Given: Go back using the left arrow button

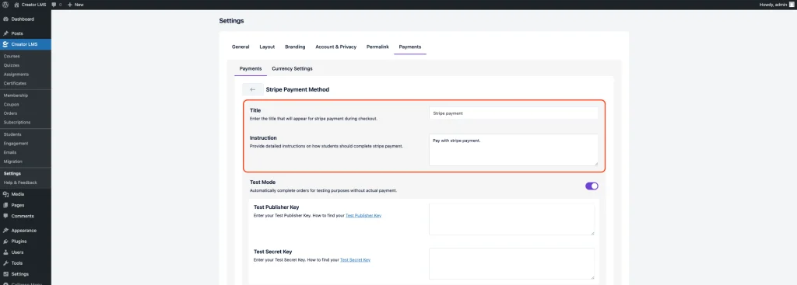Looking at the screenshot, I should pyautogui.click(x=253, y=89).
